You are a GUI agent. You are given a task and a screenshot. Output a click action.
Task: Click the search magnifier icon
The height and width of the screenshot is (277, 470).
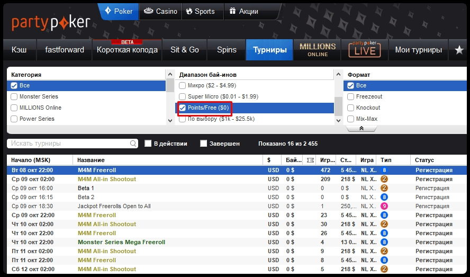[x=133, y=144]
